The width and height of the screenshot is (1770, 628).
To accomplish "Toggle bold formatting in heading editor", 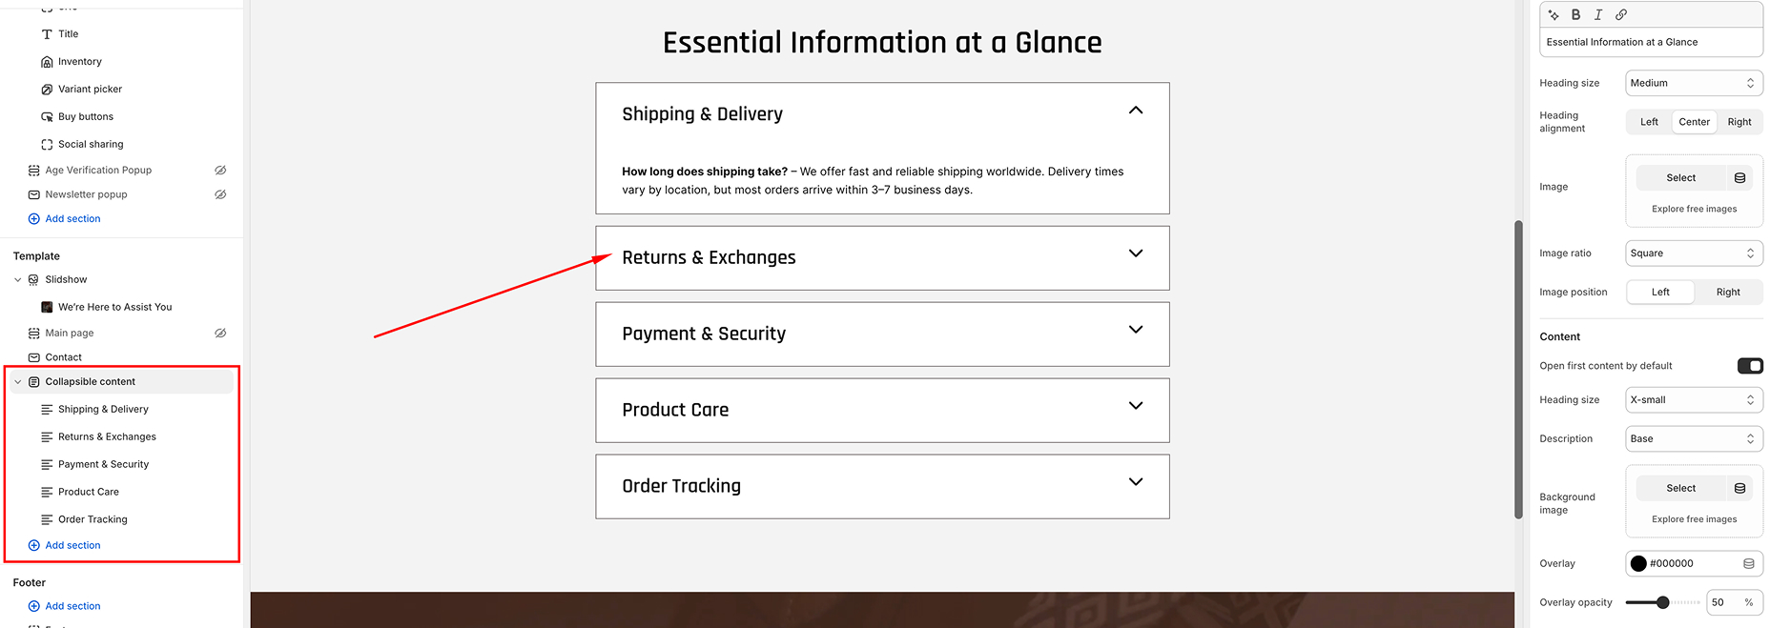I will (1575, 15).
